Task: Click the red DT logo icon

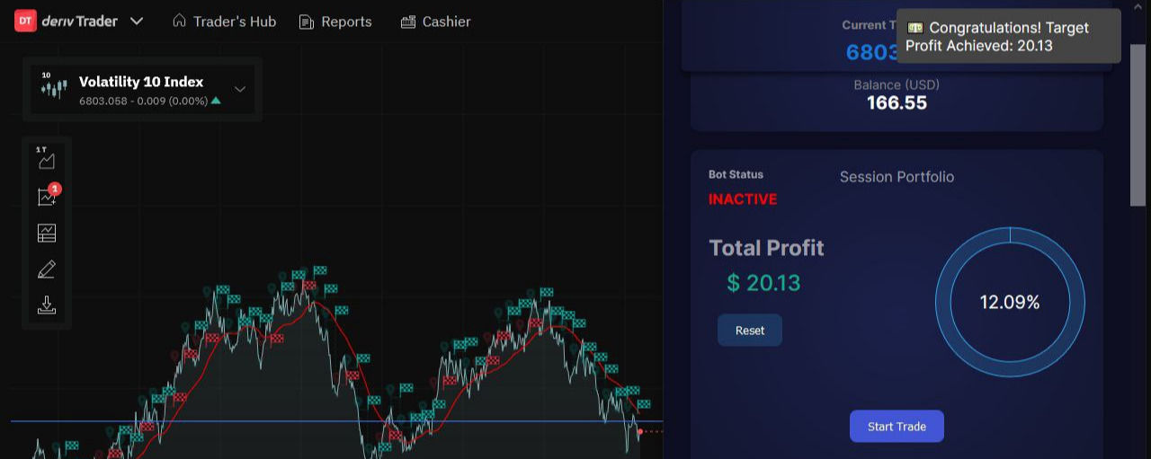Action: 25,21
